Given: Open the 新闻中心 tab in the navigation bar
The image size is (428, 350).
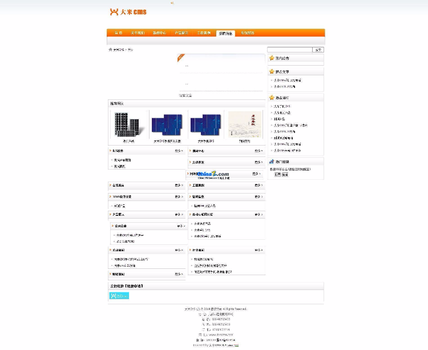Looking at the screenshot, I should pos(159,33).
